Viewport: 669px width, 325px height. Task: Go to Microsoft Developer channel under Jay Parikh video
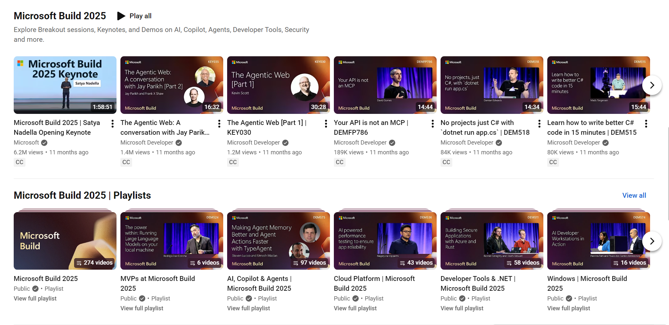[147, 143]
